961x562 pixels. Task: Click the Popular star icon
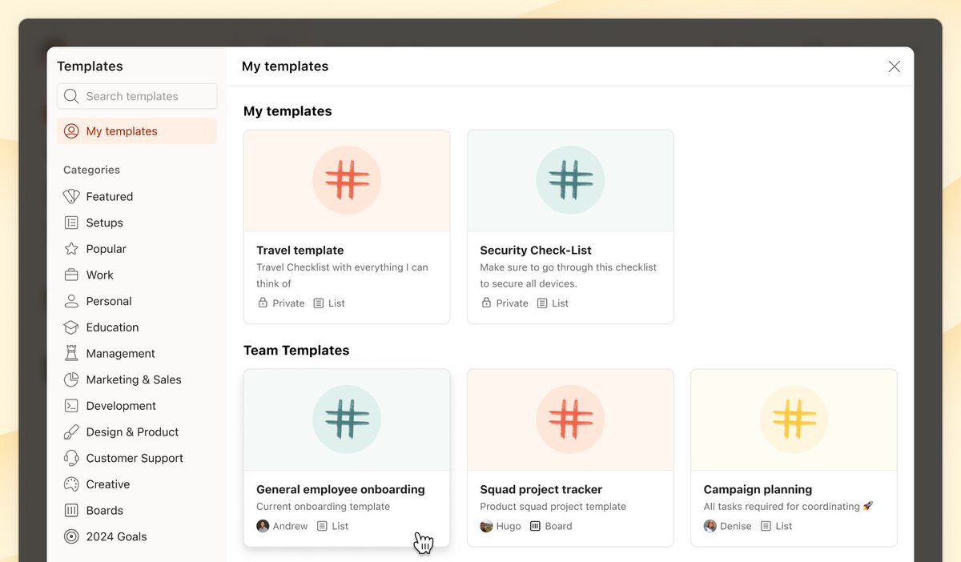pyautogui.click(x=71, y=248)
